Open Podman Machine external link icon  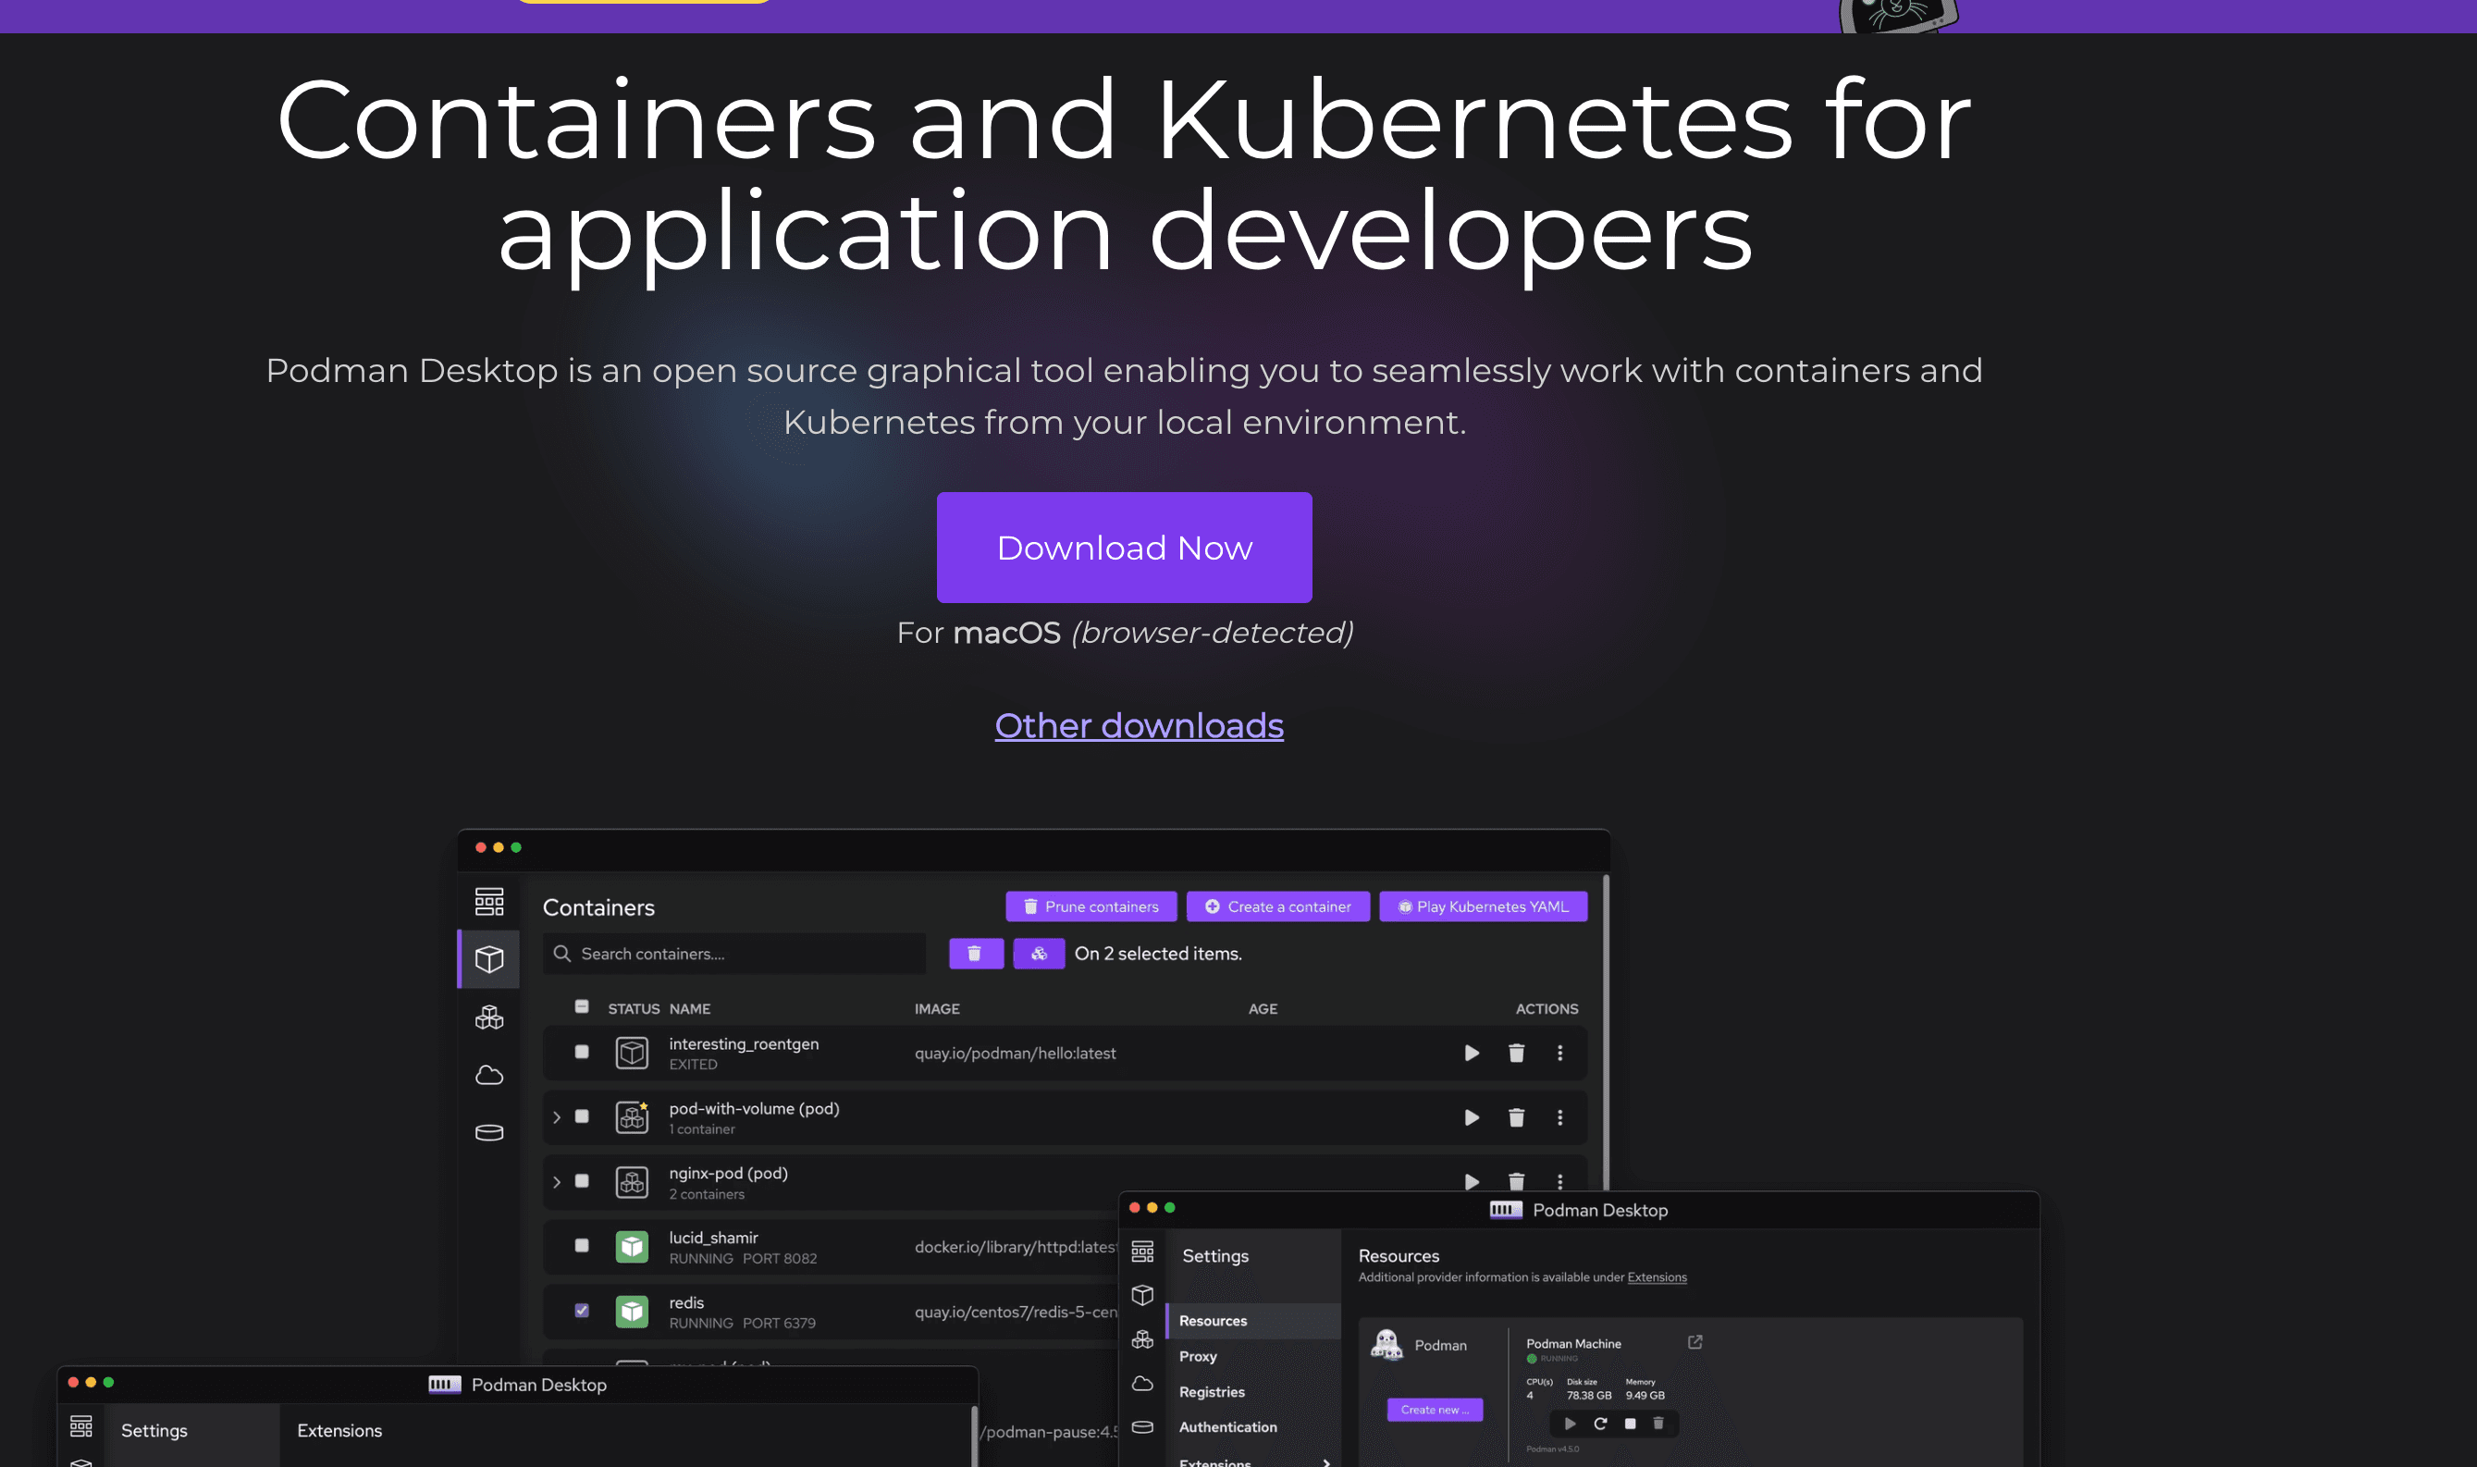(1694, 1341)
